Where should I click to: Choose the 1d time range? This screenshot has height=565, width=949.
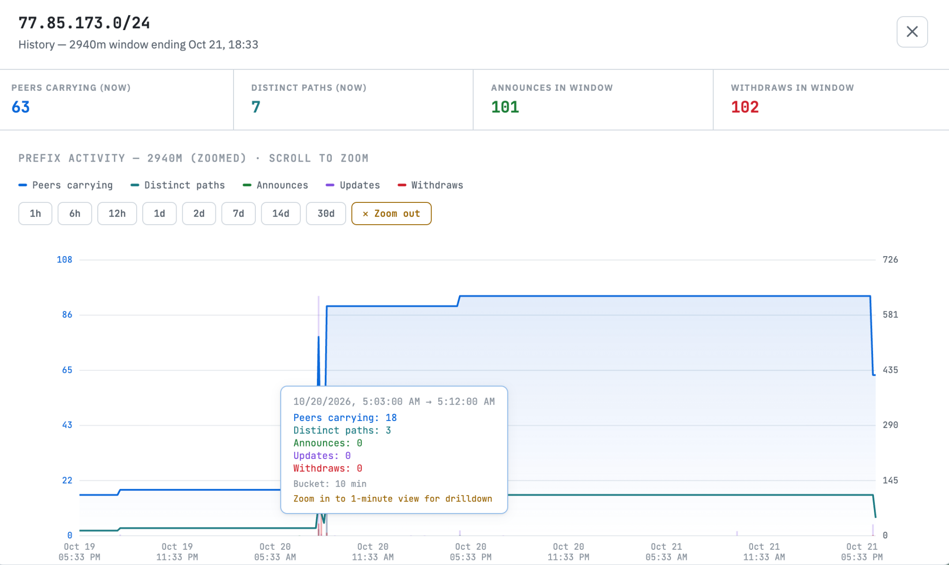pyautogui.click(x=159, y=213)
